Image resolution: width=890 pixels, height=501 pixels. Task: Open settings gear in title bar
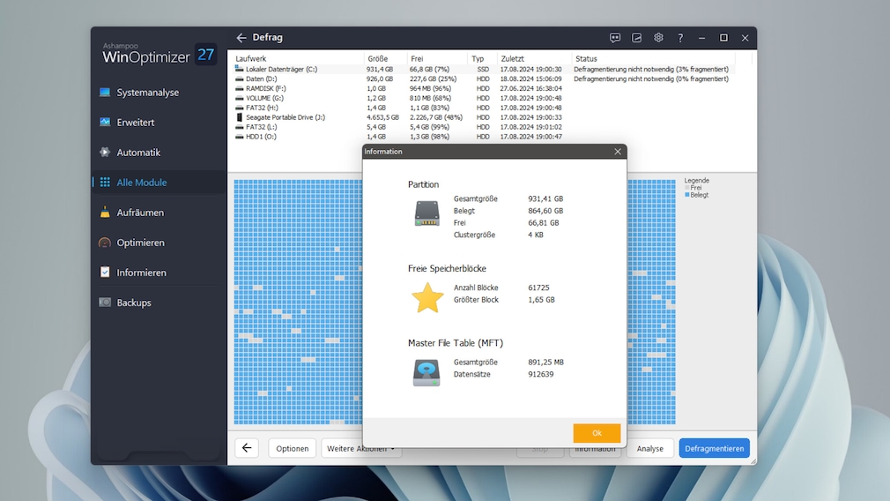click(658, 38)
